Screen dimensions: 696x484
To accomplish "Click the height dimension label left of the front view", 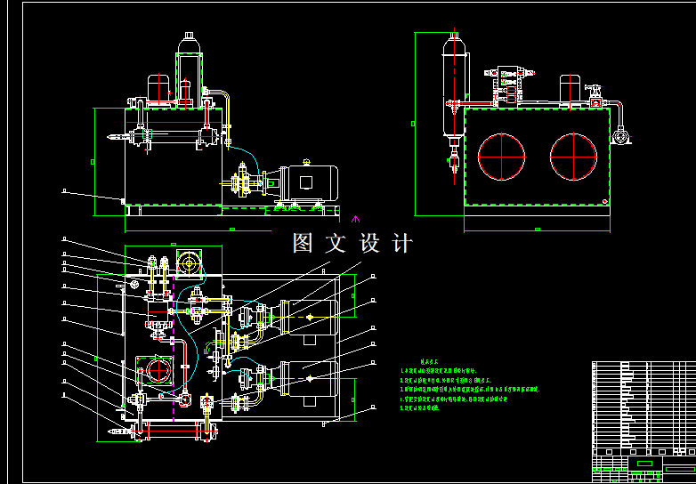I will pos(93,162).
